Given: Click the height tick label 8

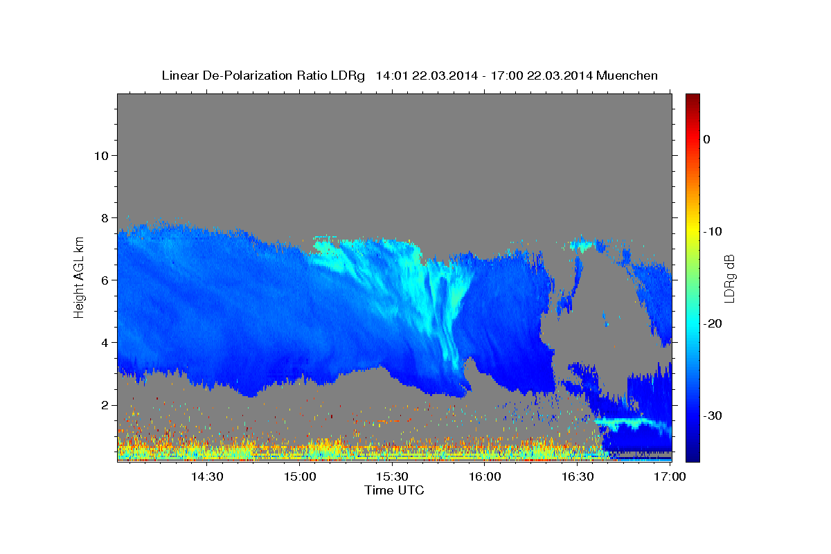Looking at the screenshot, I should [103, 217].
